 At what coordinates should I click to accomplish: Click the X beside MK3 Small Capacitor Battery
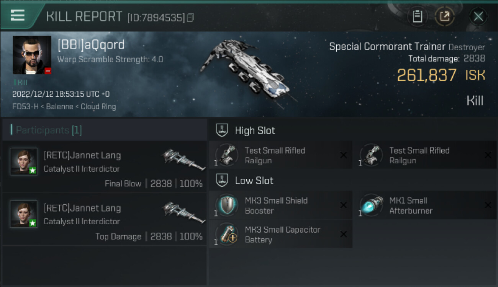click(x=343, y=235)
